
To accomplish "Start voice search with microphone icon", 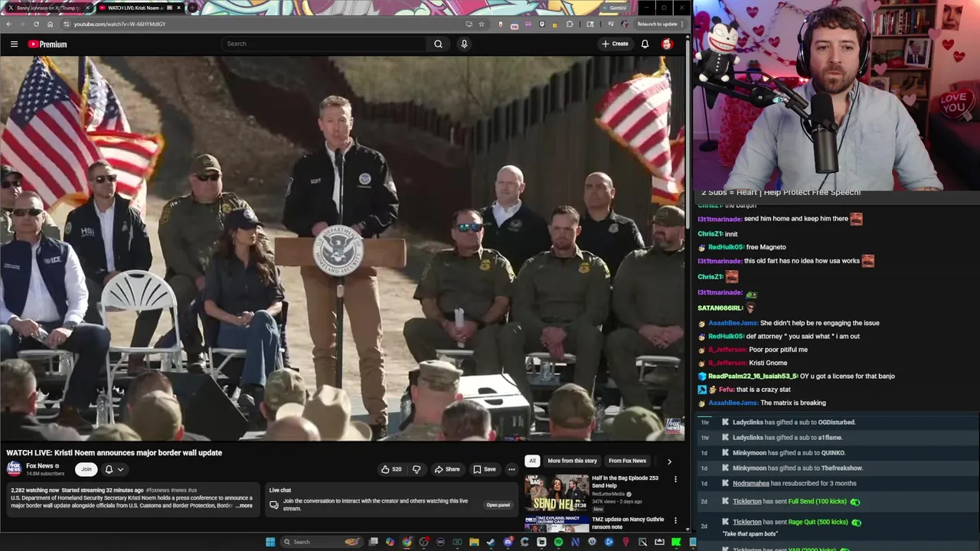I will pyautogui.click(x=464, y=44).
